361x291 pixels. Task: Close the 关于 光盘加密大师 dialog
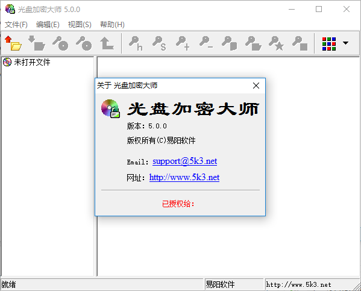pos(256,86)
